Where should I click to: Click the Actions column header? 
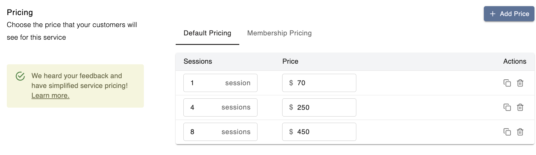(514, 62)
